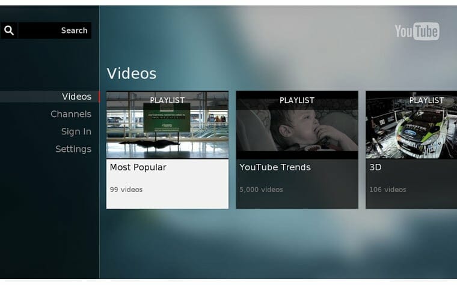
Task: Click the Search input field
Action: [55, 30]
